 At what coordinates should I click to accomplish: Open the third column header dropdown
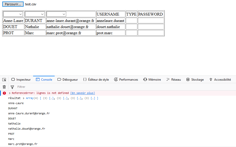point(56,14)
